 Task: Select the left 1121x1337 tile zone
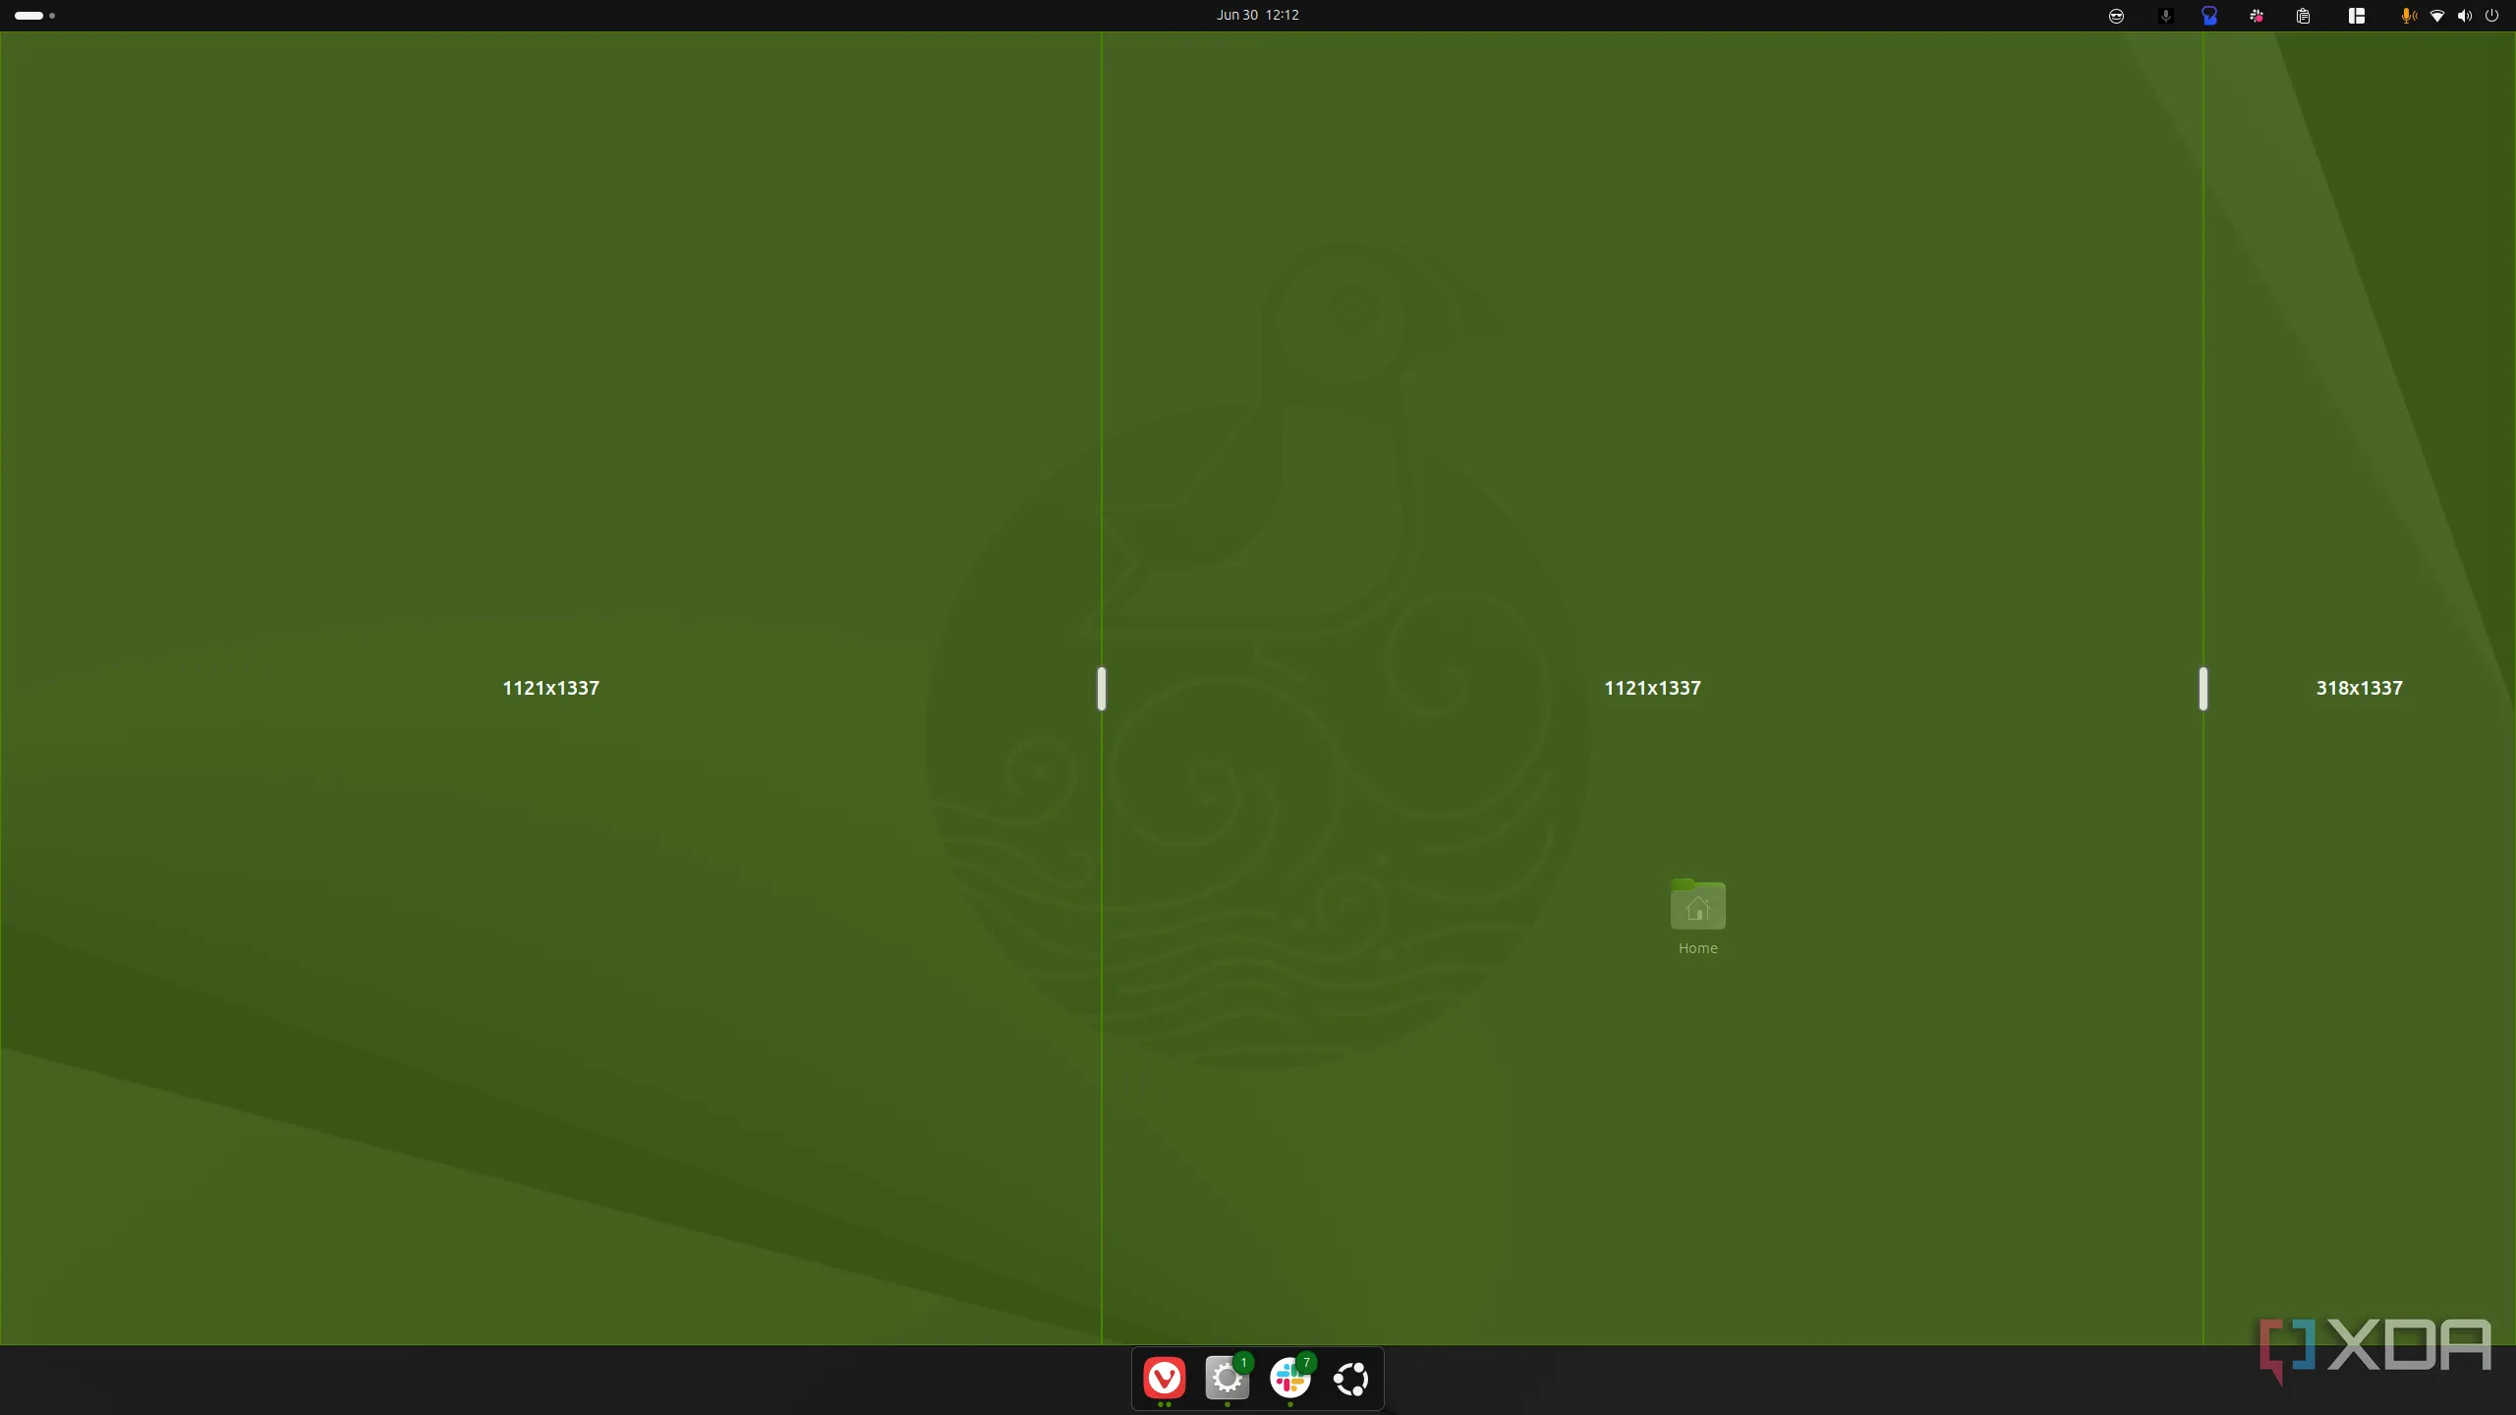point(550,688)
